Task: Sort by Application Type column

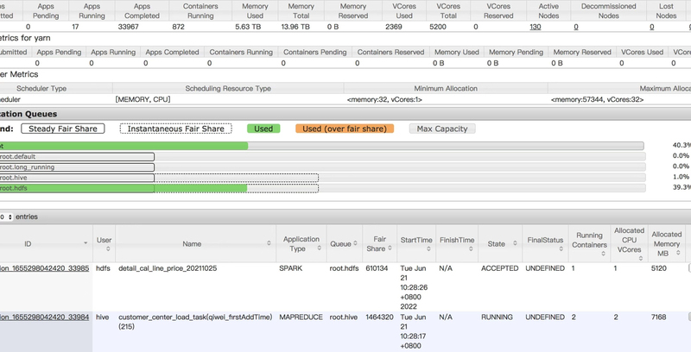Action: click(x=299, y=244)
